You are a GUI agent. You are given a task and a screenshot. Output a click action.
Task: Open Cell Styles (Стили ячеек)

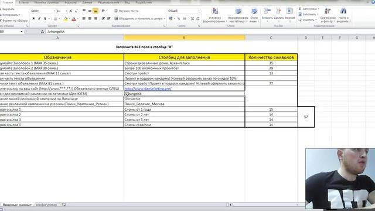pos(254,15)
